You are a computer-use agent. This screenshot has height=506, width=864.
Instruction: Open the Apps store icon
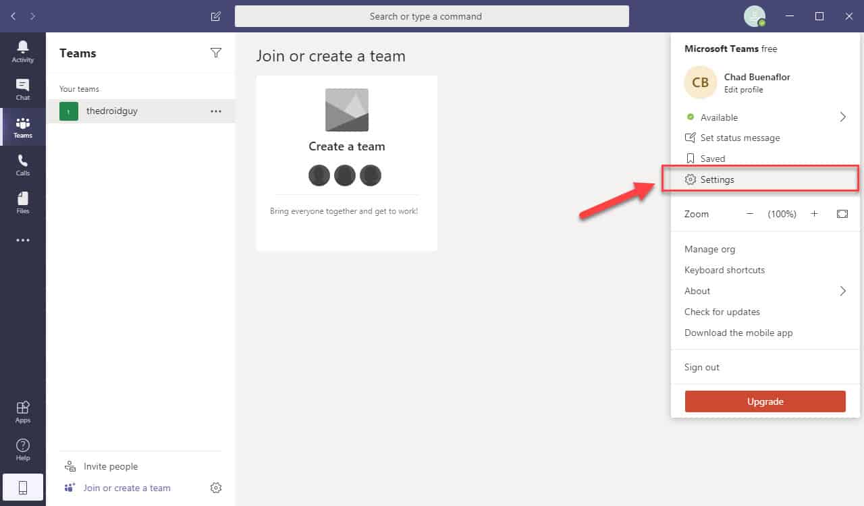(x=23, y=412)
